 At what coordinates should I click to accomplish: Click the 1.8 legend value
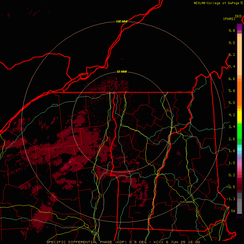[232, 151]
